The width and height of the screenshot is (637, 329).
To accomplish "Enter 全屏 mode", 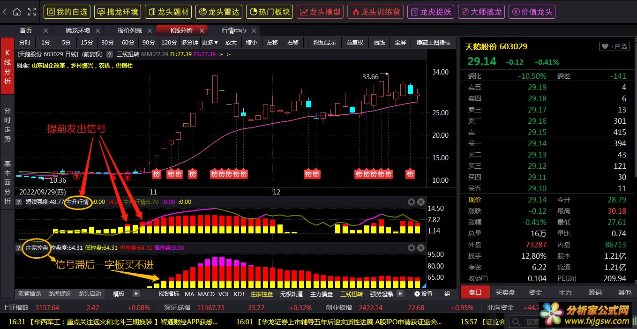I will click(x=400, y=42).
